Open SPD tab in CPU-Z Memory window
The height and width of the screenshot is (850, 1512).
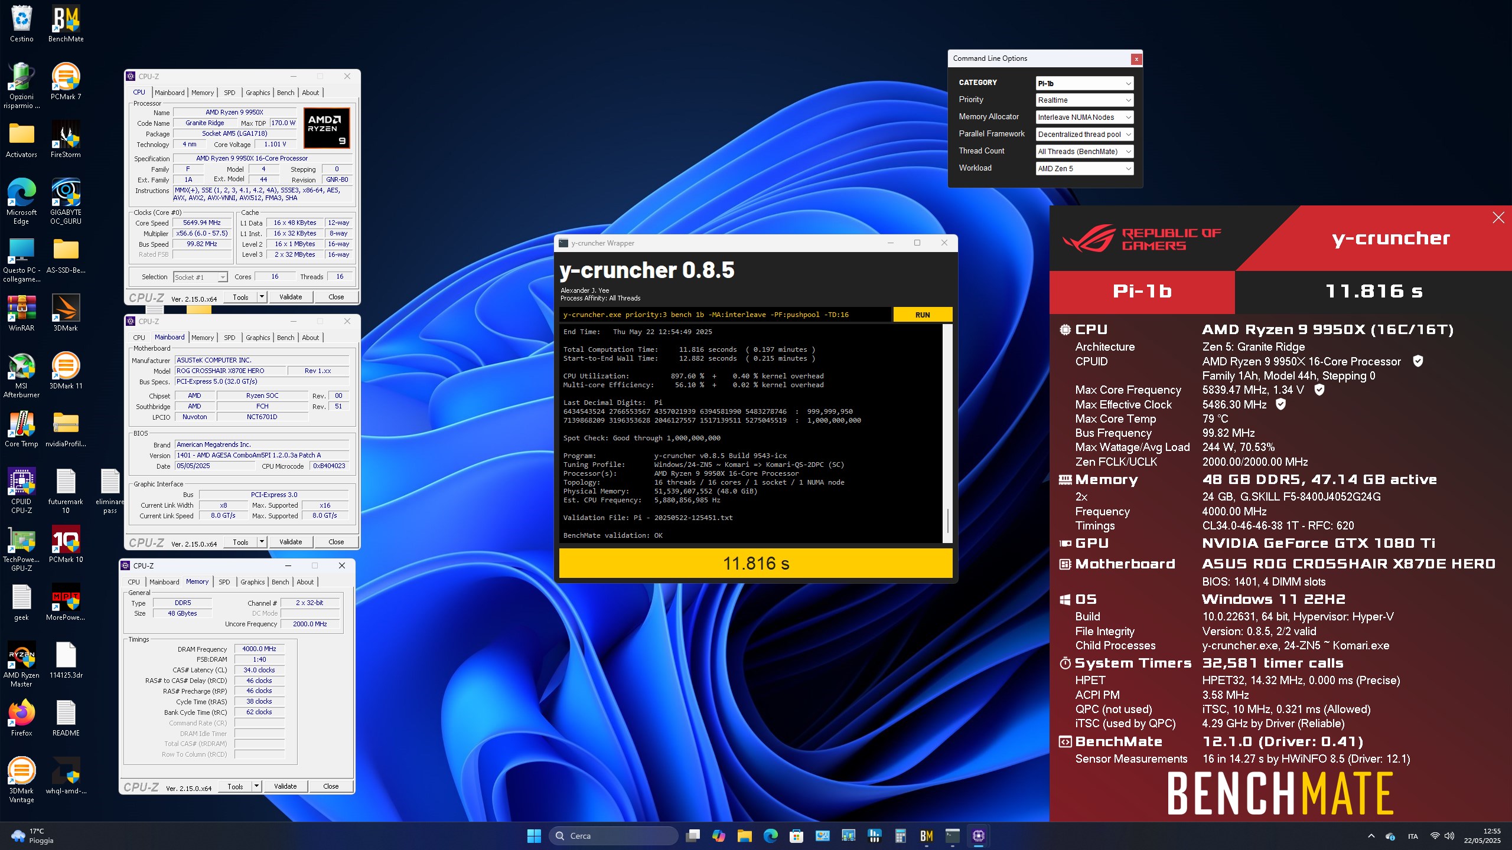click(224, 582)
